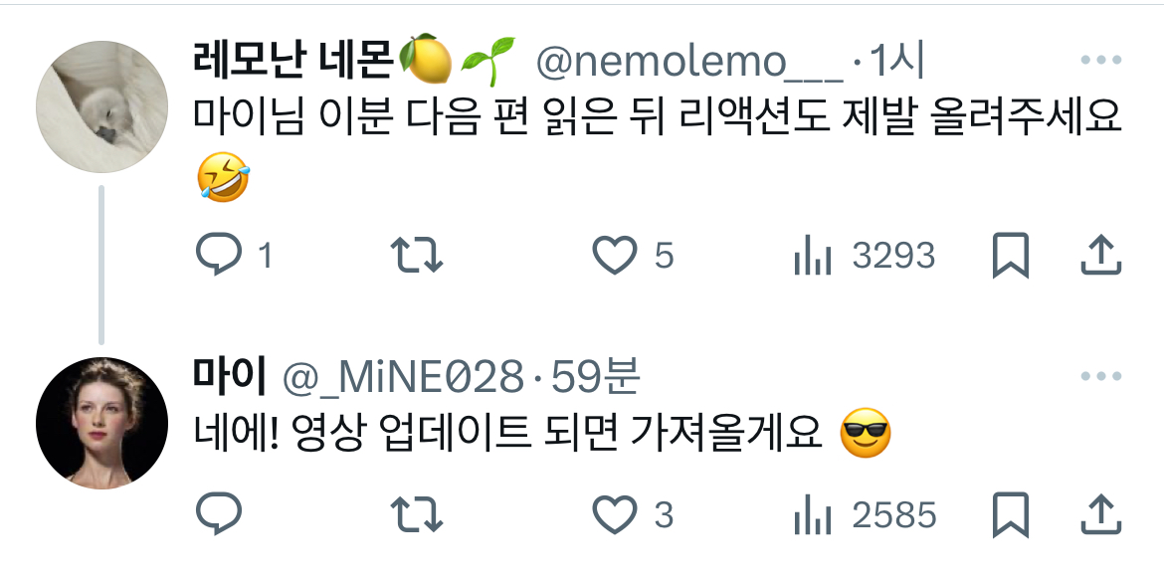Open 레모난 네몬's profile picture
This screenshot has height=582, width=1164.
(101, 106)
